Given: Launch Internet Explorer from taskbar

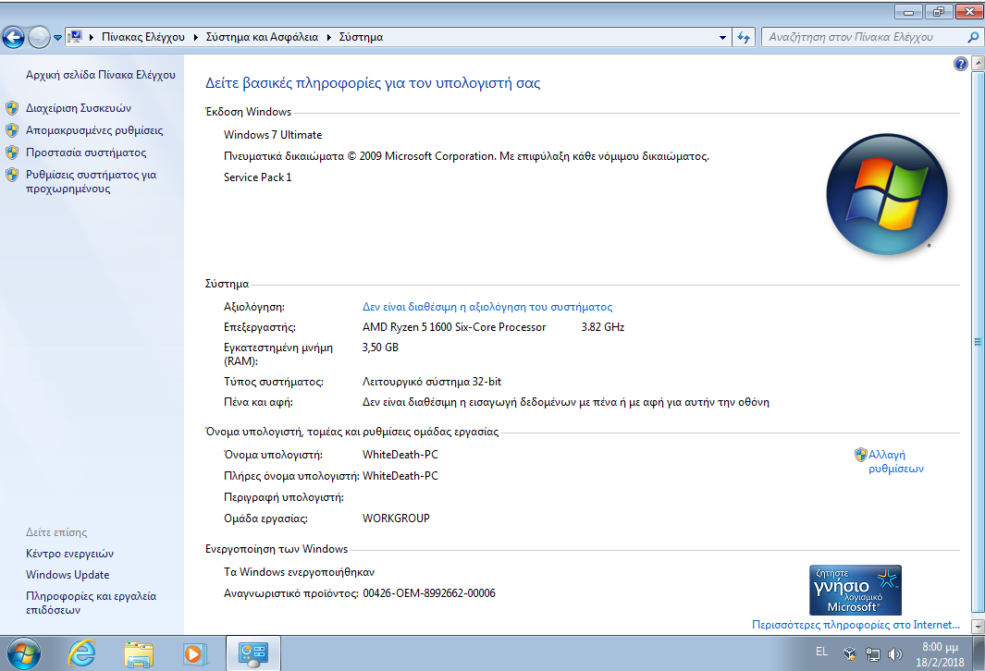Looking at the screenshot, I should (81, 653).
